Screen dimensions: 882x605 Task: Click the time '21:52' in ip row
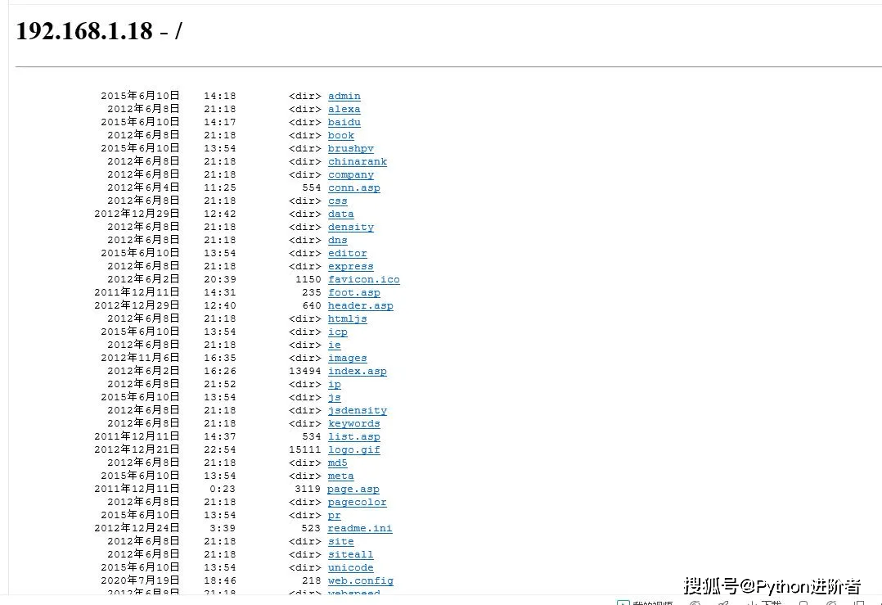pos(219,385)
